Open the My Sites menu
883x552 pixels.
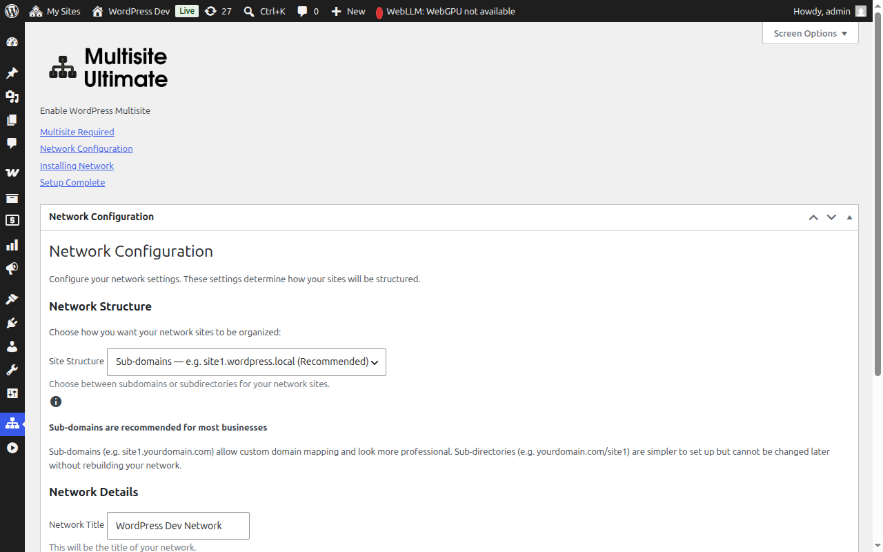(x=54, y=11)
